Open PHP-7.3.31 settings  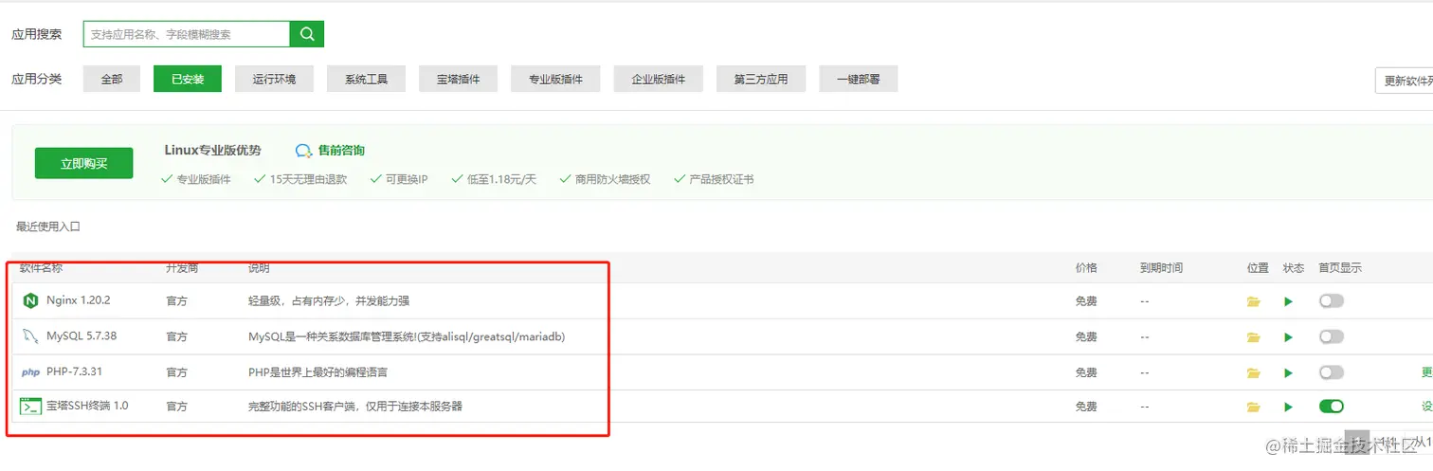(74, 372)
